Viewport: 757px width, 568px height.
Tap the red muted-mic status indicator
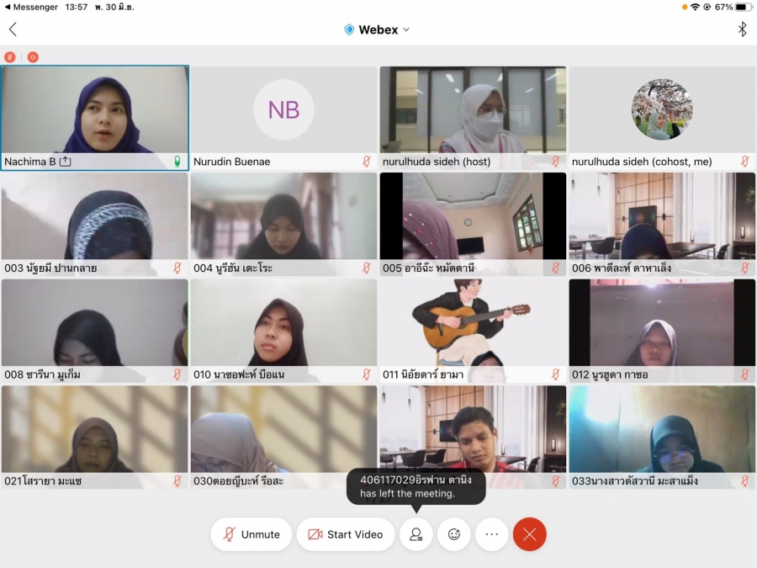tap(10, 57)
